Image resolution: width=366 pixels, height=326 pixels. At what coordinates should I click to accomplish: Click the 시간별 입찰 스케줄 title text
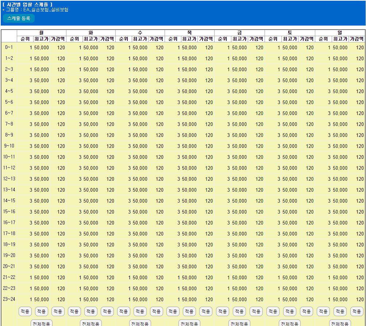click(x=27, y=4)
